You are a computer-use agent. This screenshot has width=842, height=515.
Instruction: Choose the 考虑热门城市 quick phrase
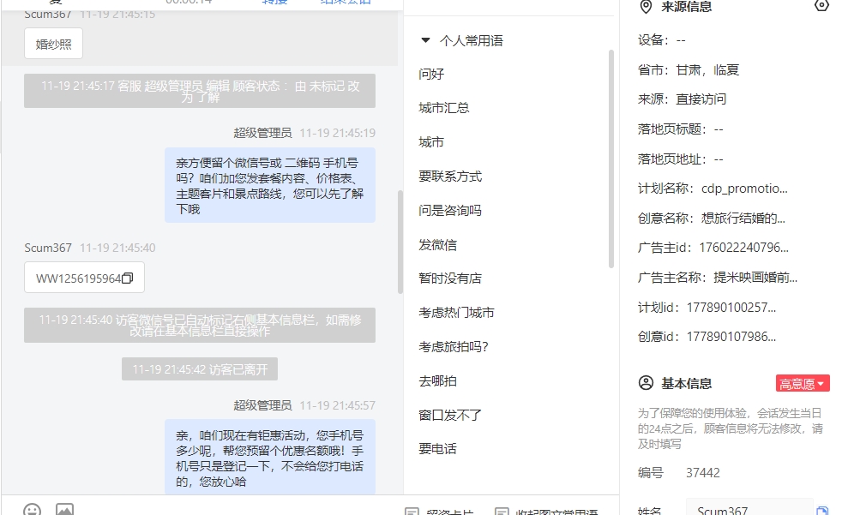456,313
